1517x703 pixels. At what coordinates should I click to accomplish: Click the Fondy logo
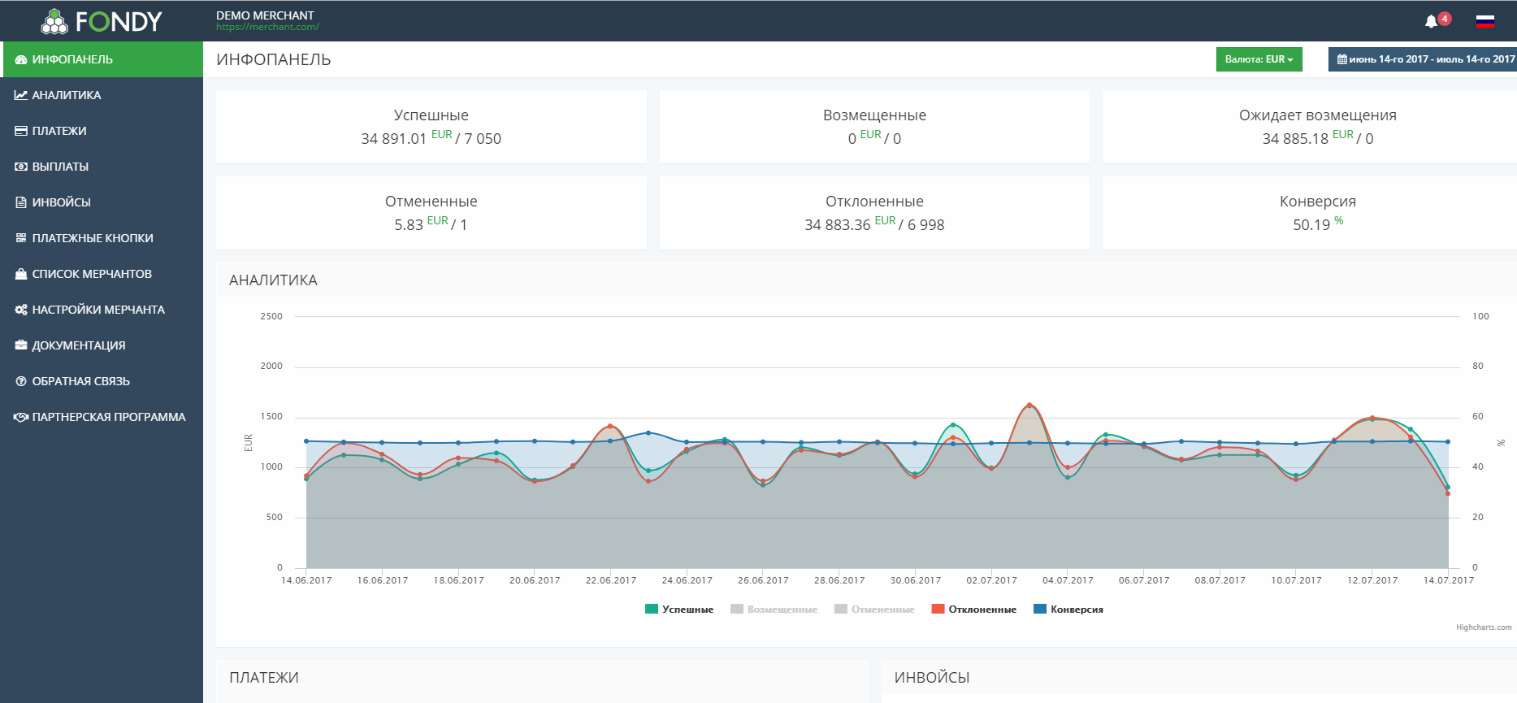point(102,21)
